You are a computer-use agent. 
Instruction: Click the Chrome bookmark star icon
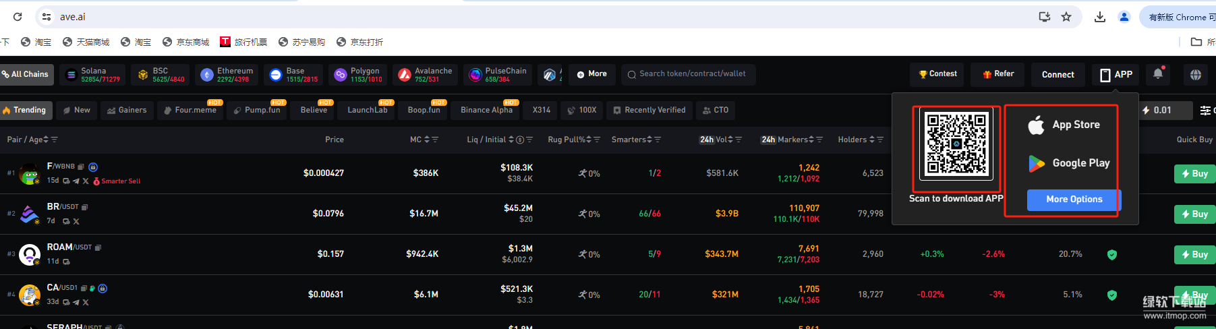(1066, 17)
